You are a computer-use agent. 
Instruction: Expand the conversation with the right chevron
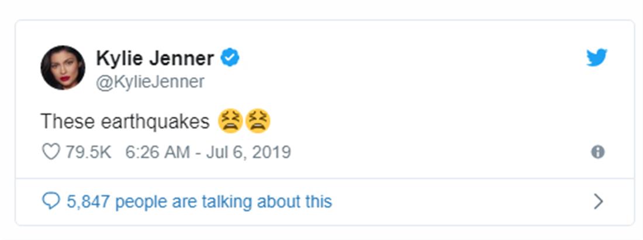click(598, 202)
